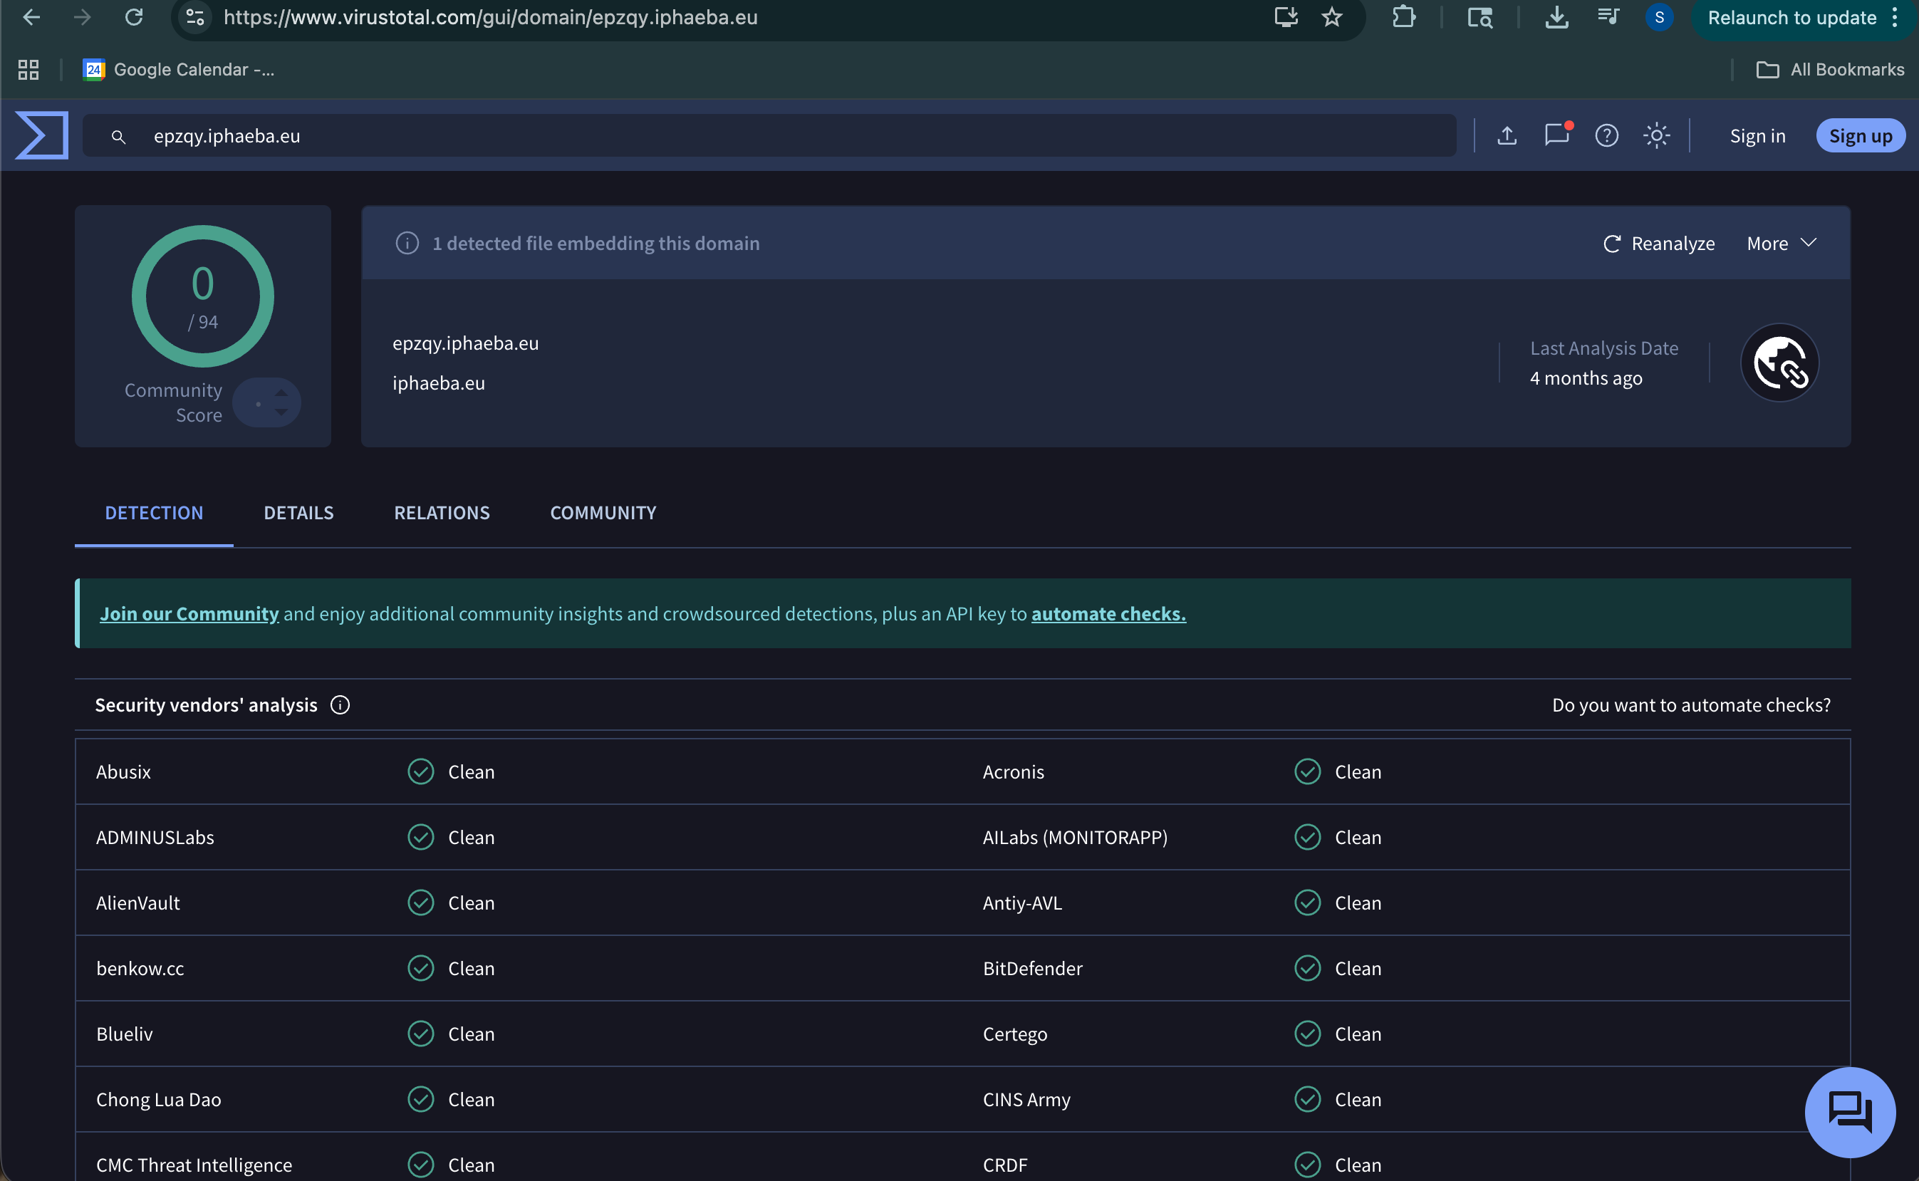Bookmark page with the star icon
The image size is (1919, 1181).
[1331, 17]
